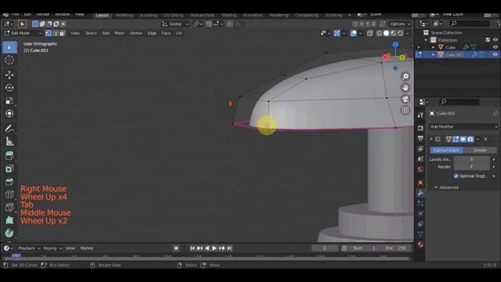This screenshot has width=501, height=282.
Task: Switch perspective/orthographic grid icon
Action: 405,110
